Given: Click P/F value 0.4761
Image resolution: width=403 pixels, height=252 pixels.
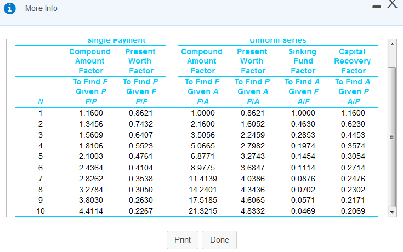Looking at the screenshot, I should [141, 156].
